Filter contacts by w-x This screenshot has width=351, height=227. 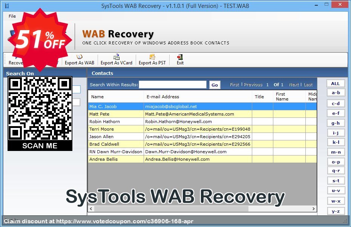336,201
